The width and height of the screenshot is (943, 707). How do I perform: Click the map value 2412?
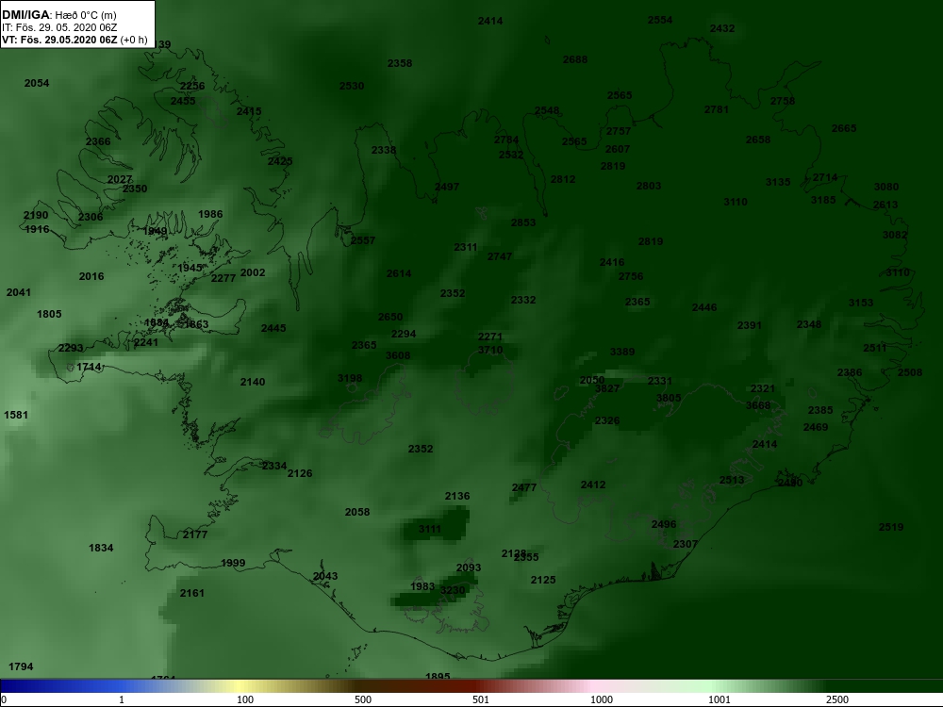click(x=593, y=485)
